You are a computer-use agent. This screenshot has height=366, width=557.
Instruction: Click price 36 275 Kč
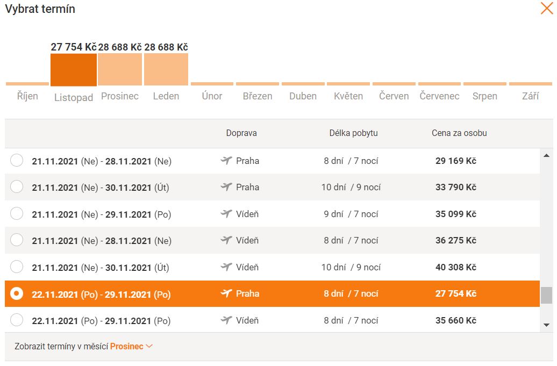point(456,240)
